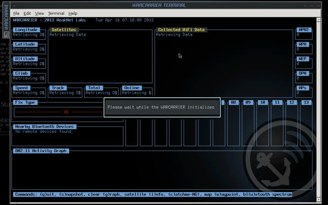Image resolution: width=328 pixels, height=205 pixels.
Task: Click the WARCARRIER TERMINAL title bar
Action: [159, 5]
